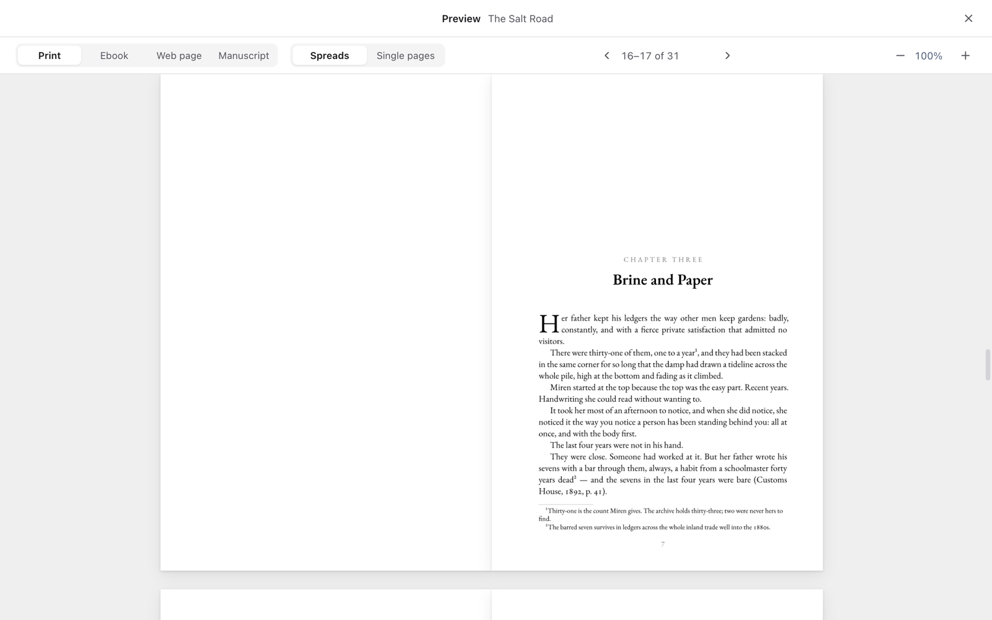
Task: Click 'The Salt Road' title text
Action: [x=520, y=19]
